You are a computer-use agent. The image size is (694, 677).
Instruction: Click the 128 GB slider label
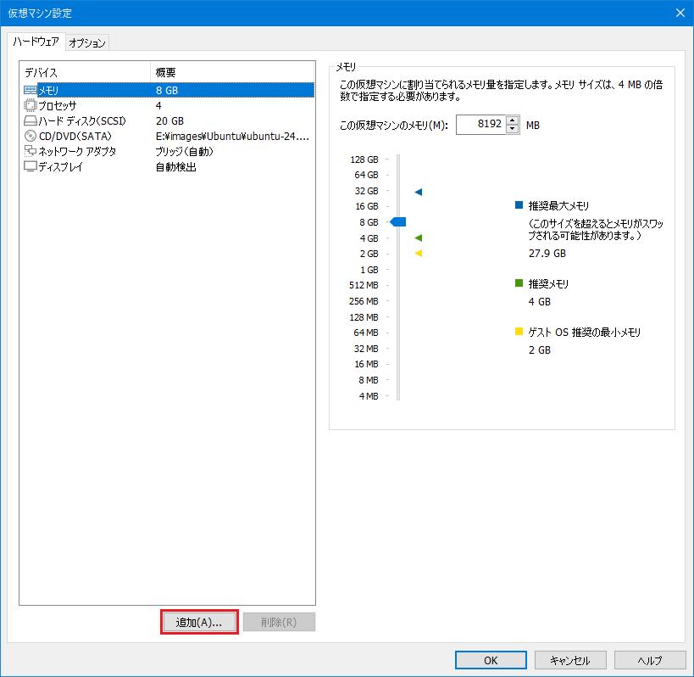point(364,159)
